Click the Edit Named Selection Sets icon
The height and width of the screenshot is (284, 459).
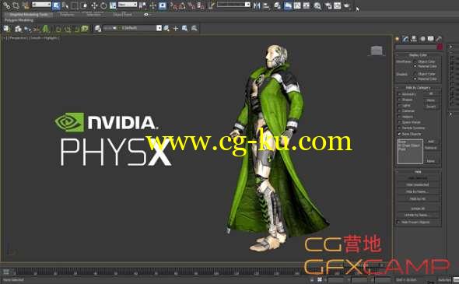211,5
